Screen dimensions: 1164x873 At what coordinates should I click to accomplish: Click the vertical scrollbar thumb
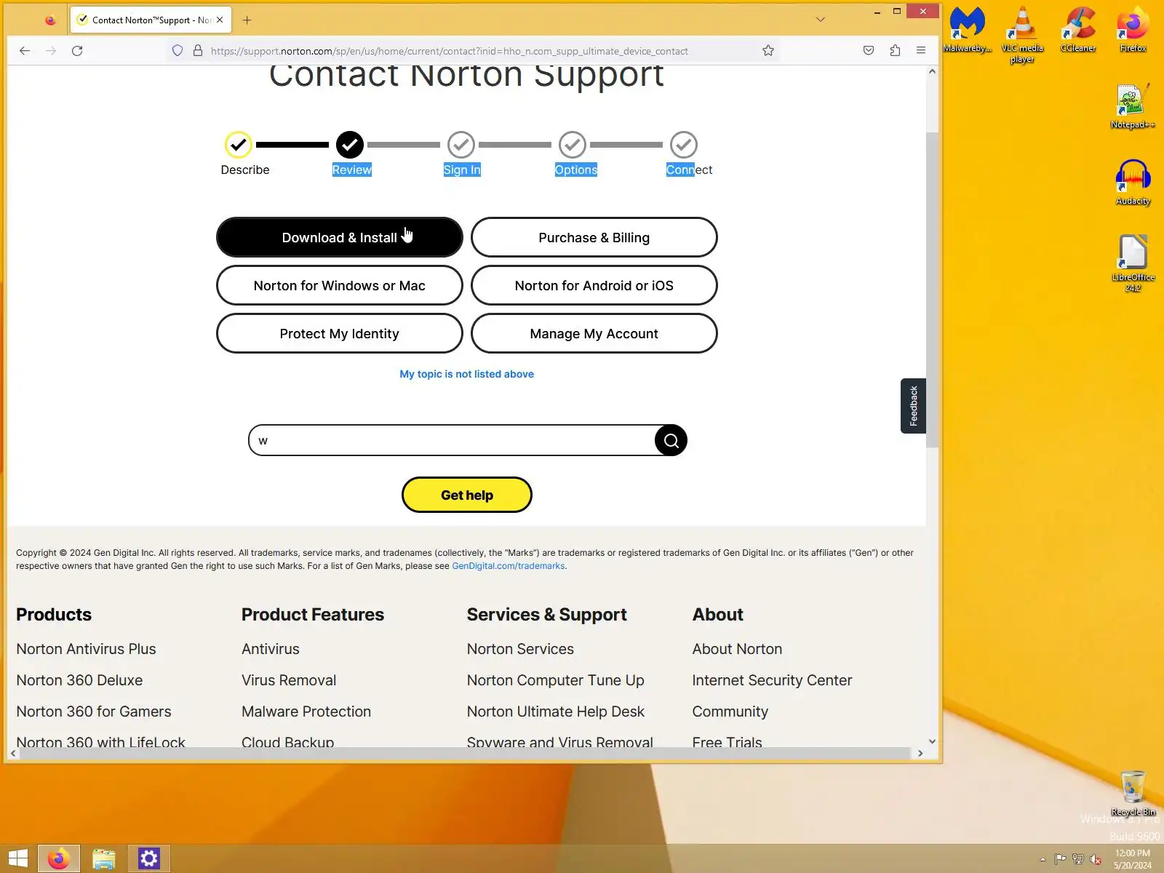tap(932, 290)
